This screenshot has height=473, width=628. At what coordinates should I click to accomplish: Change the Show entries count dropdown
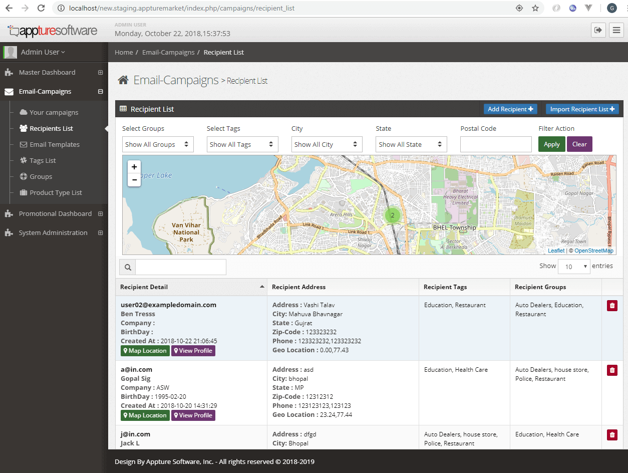click(574, 267)
